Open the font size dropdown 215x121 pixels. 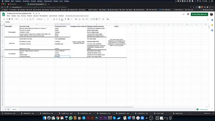(49, 19)
